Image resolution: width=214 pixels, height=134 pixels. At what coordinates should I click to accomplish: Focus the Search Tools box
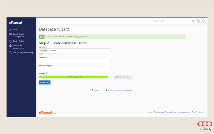[x=173, y=21]
